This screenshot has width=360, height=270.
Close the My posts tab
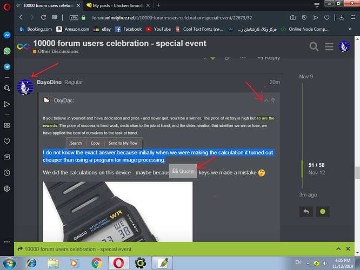(148, 5)
